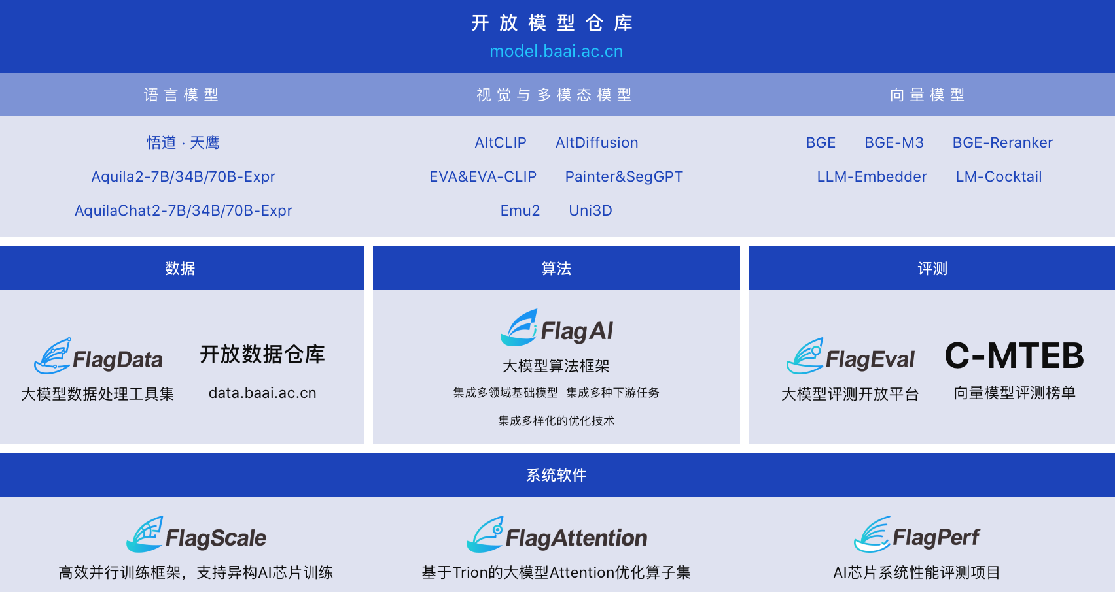This screenshot has height=592, width=1115.
Task: Select the 语言模型 category header
Action: 181,95
